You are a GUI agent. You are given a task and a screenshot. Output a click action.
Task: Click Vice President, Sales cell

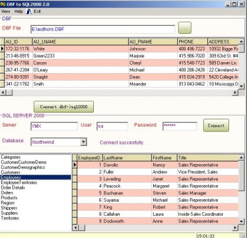click(x=208, y=172)
